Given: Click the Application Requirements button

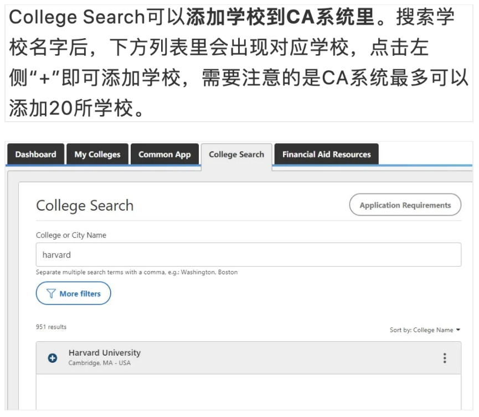Looking at the screenshot, I should pos(405,205).
